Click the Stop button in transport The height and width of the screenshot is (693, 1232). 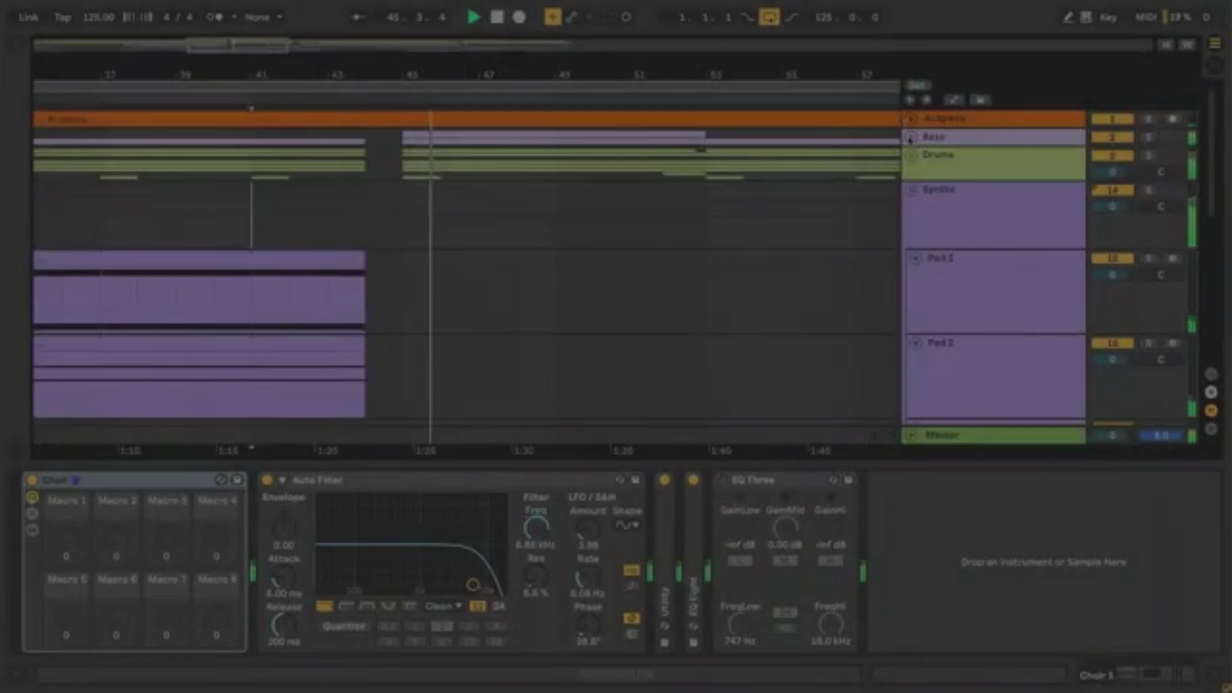tap(497, 17)
